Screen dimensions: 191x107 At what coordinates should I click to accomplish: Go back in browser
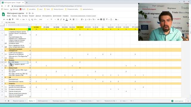pyautogui.click(x=2, y=6)
